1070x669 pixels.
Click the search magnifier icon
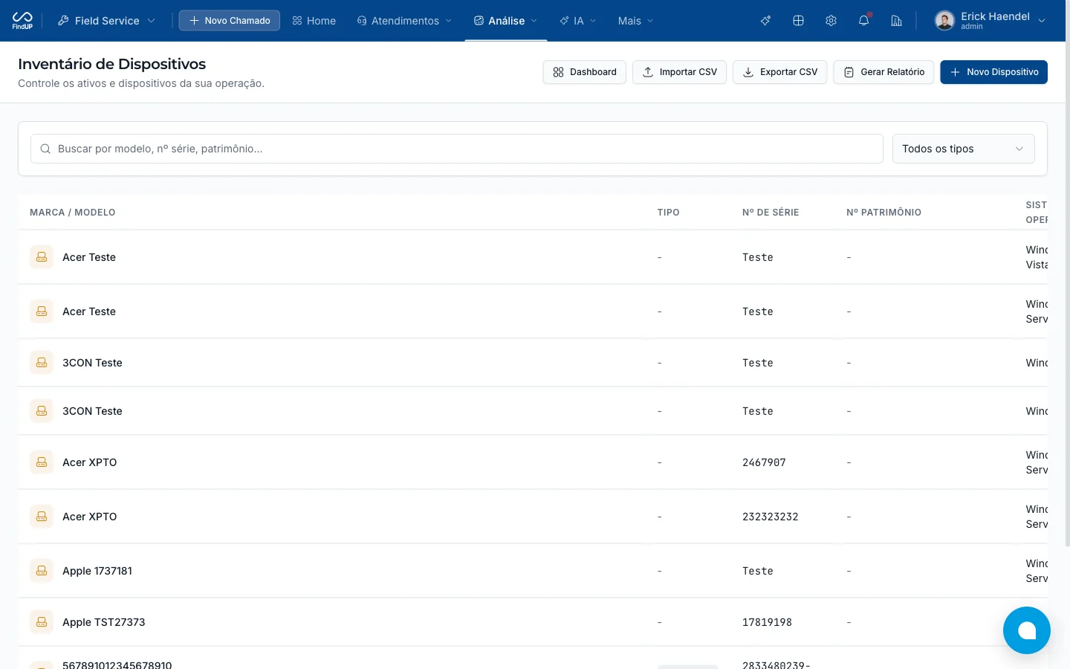[45, 149]
